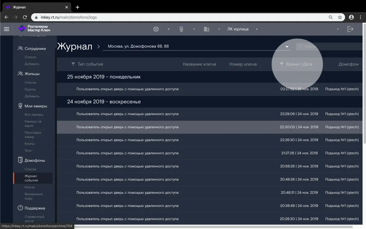Click the Сотрудники section icon
366x229 pixels.
(x=20, y=48)
